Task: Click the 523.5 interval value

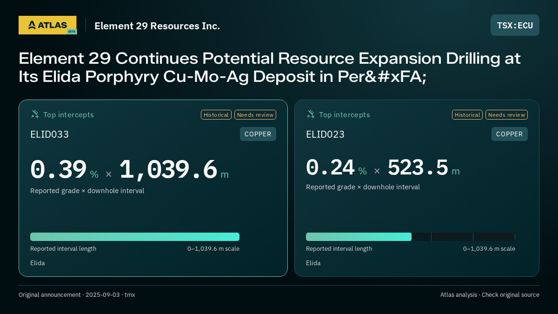Action: [418, 167]
